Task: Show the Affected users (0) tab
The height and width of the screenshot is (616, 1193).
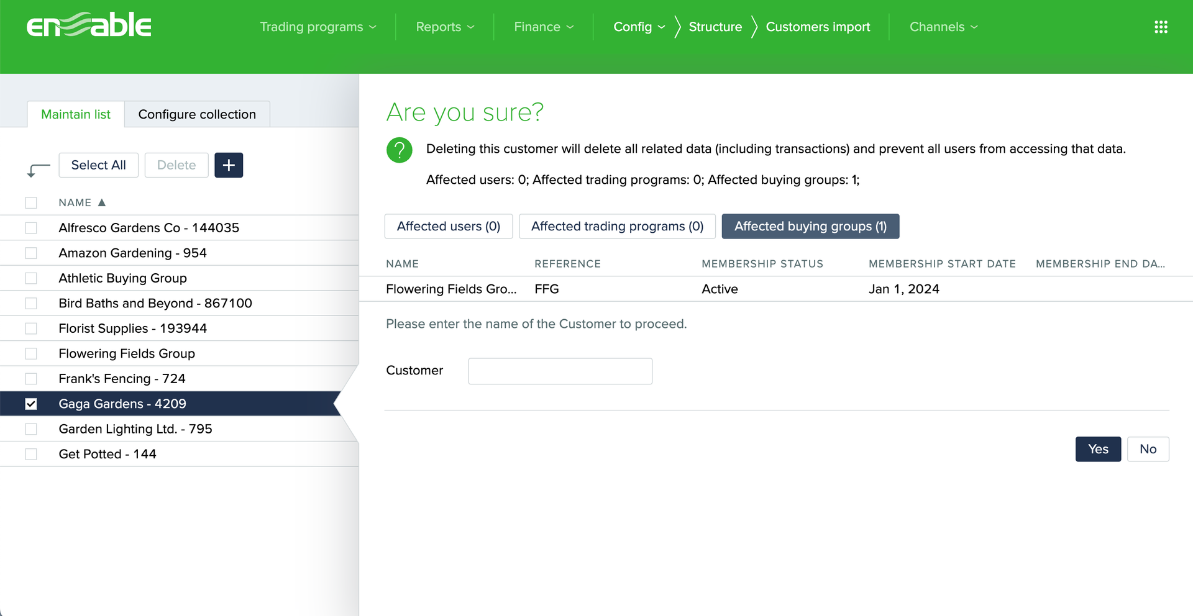Action: [x=448, y=226]
